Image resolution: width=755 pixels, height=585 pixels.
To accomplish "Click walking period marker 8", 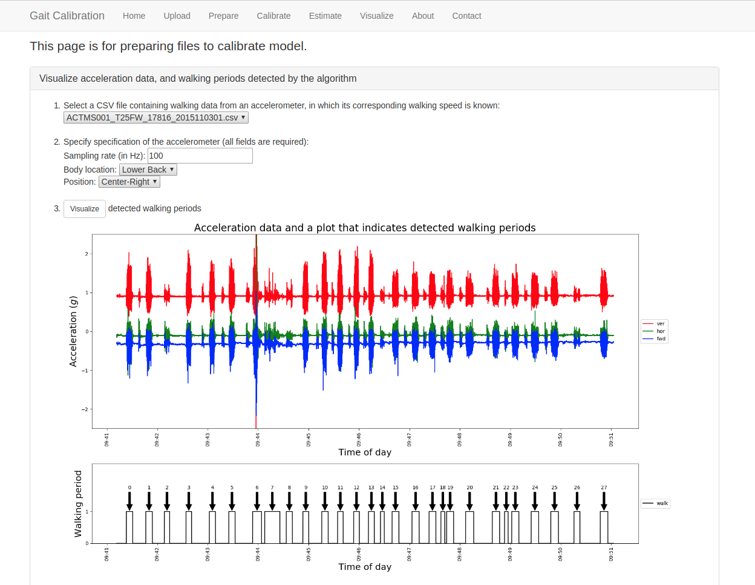I will (x=289, y=498).
